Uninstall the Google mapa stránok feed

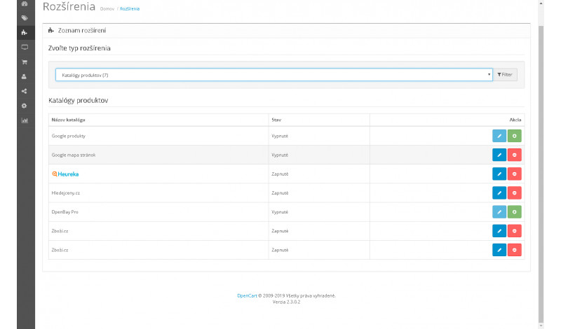pos(515,155)
